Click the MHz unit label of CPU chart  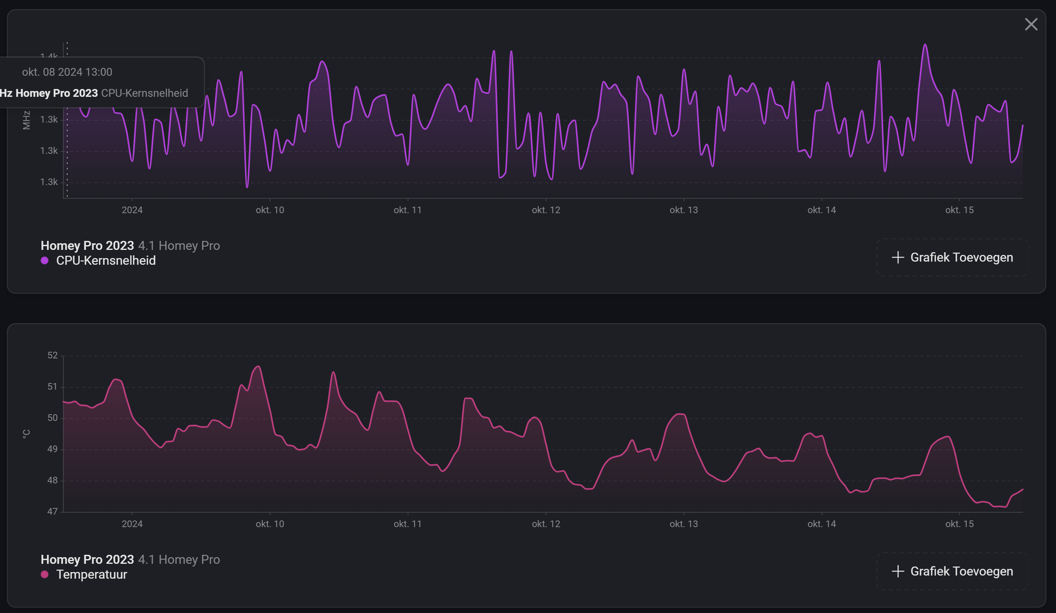pos(27,120)
